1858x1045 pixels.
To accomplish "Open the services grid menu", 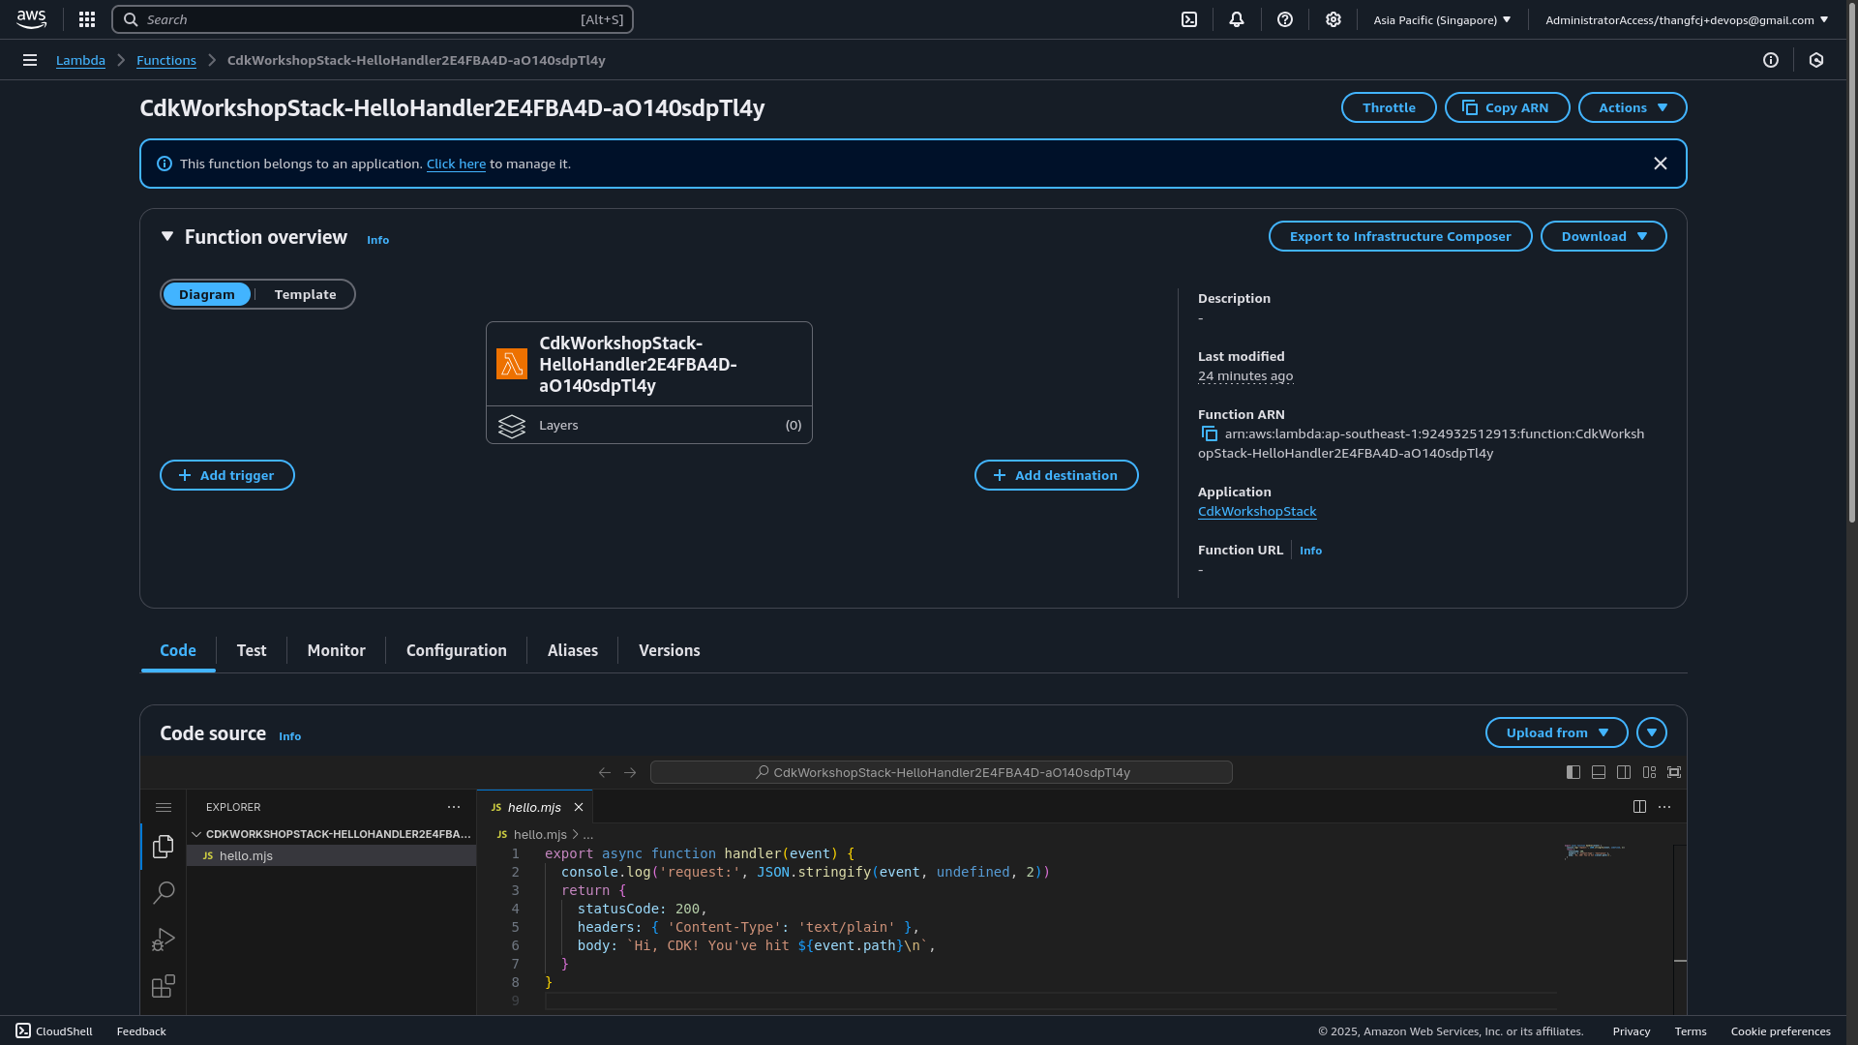I will pos(87,19).
